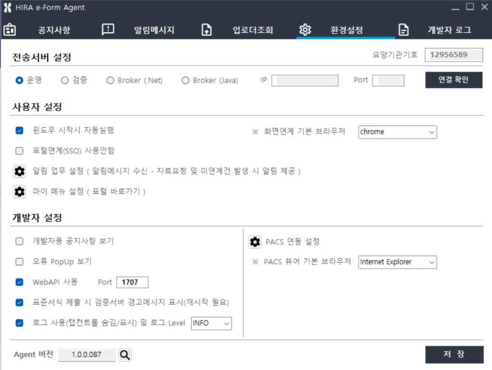Click the WebAPI Port 1707 field
492x370 pixels.
click(133, 282)
